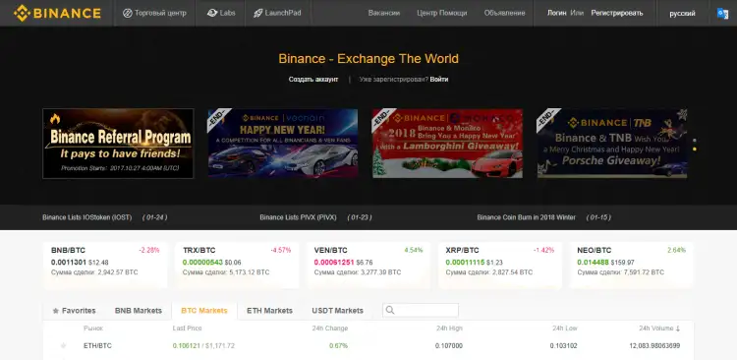Open the NEO/BTC ticker card
The image size is (737, 360).
(631, 265)
